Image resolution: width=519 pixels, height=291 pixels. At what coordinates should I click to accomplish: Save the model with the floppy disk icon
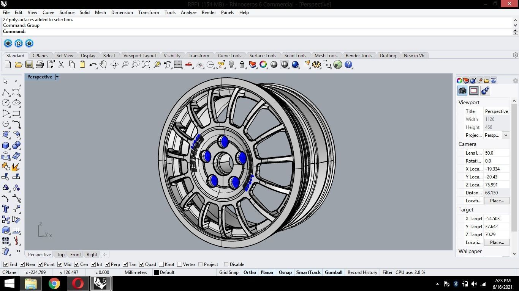click(x=29, y=65)
